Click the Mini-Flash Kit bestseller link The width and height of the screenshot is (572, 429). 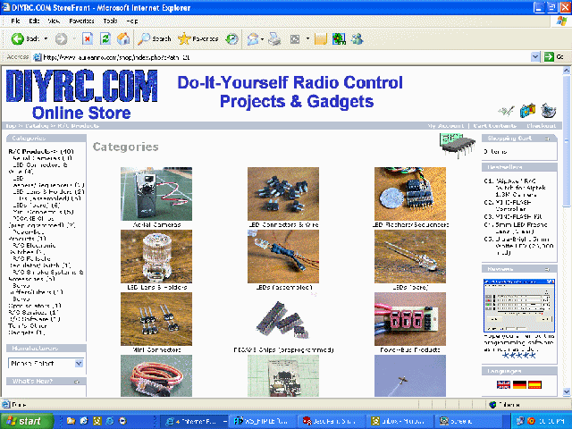[x=519, y=216]
